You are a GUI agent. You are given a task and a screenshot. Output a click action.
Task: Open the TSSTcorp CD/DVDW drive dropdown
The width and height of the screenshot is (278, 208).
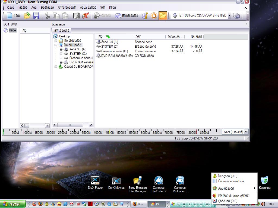tap(229, 16)
